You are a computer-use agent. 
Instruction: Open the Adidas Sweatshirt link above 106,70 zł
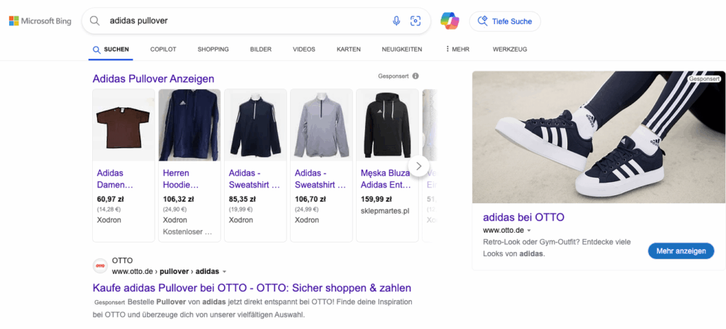point(320,179)
